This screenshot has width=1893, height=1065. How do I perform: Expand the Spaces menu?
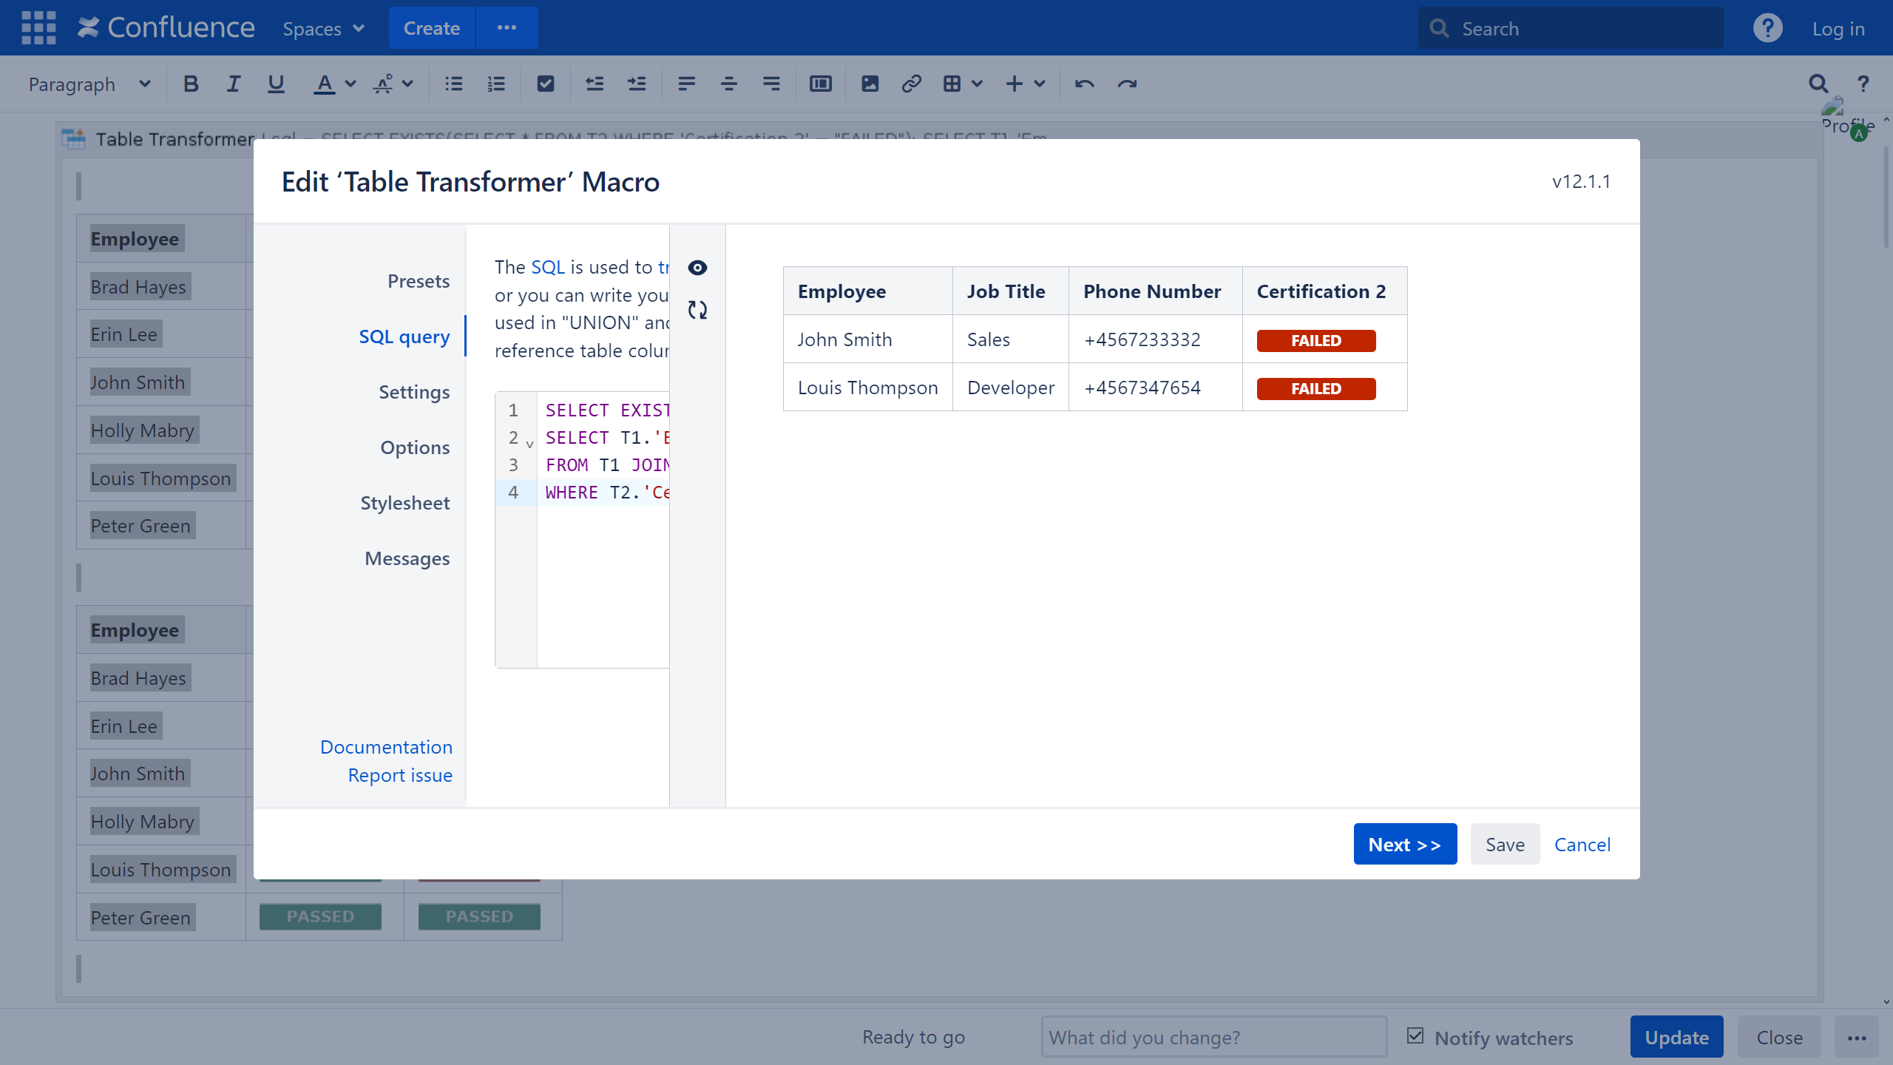point(323,29)
